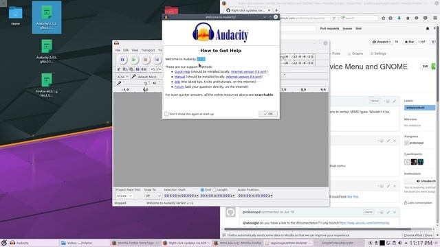Image resolution: width=440 pixels, height=247 pixels.
Task: Open the Project Rate dropdown
Action: pyautogui.click(x=124, y=196)
